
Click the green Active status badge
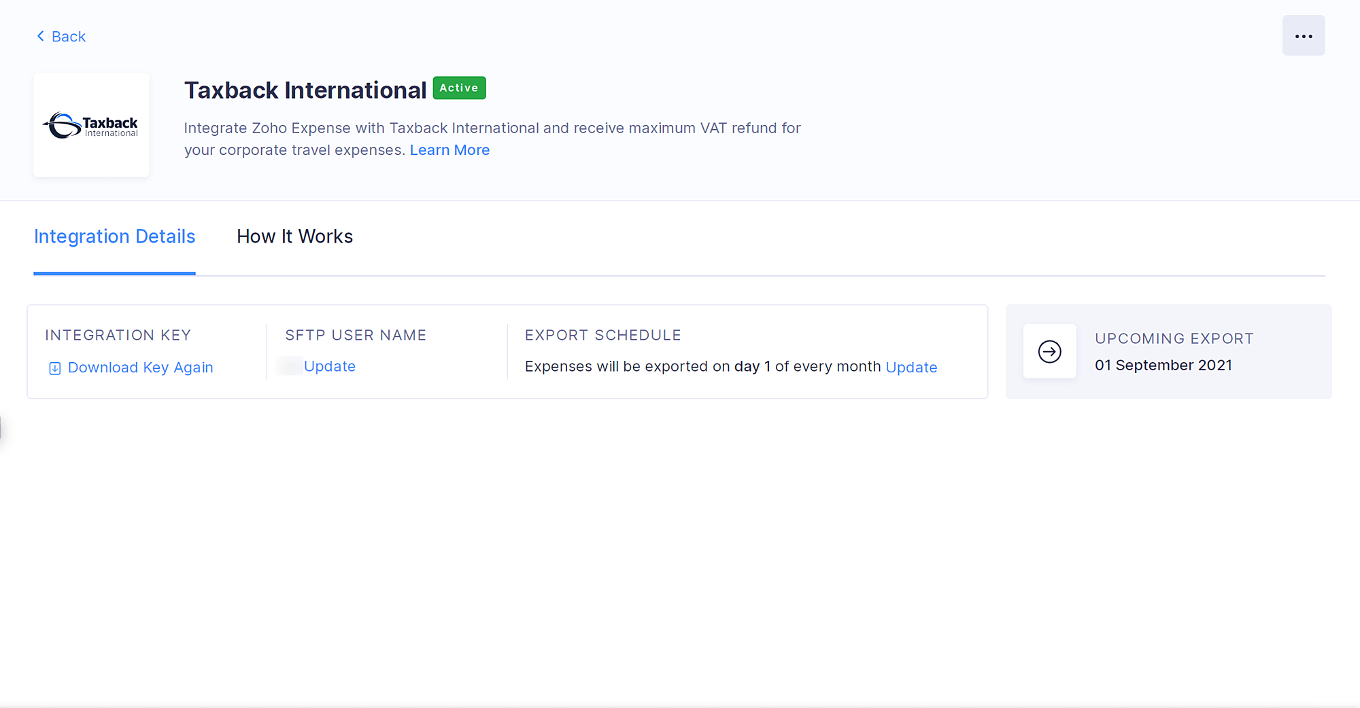coord(459,88)
